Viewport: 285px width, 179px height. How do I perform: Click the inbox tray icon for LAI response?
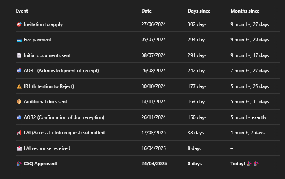click(19, 148)
